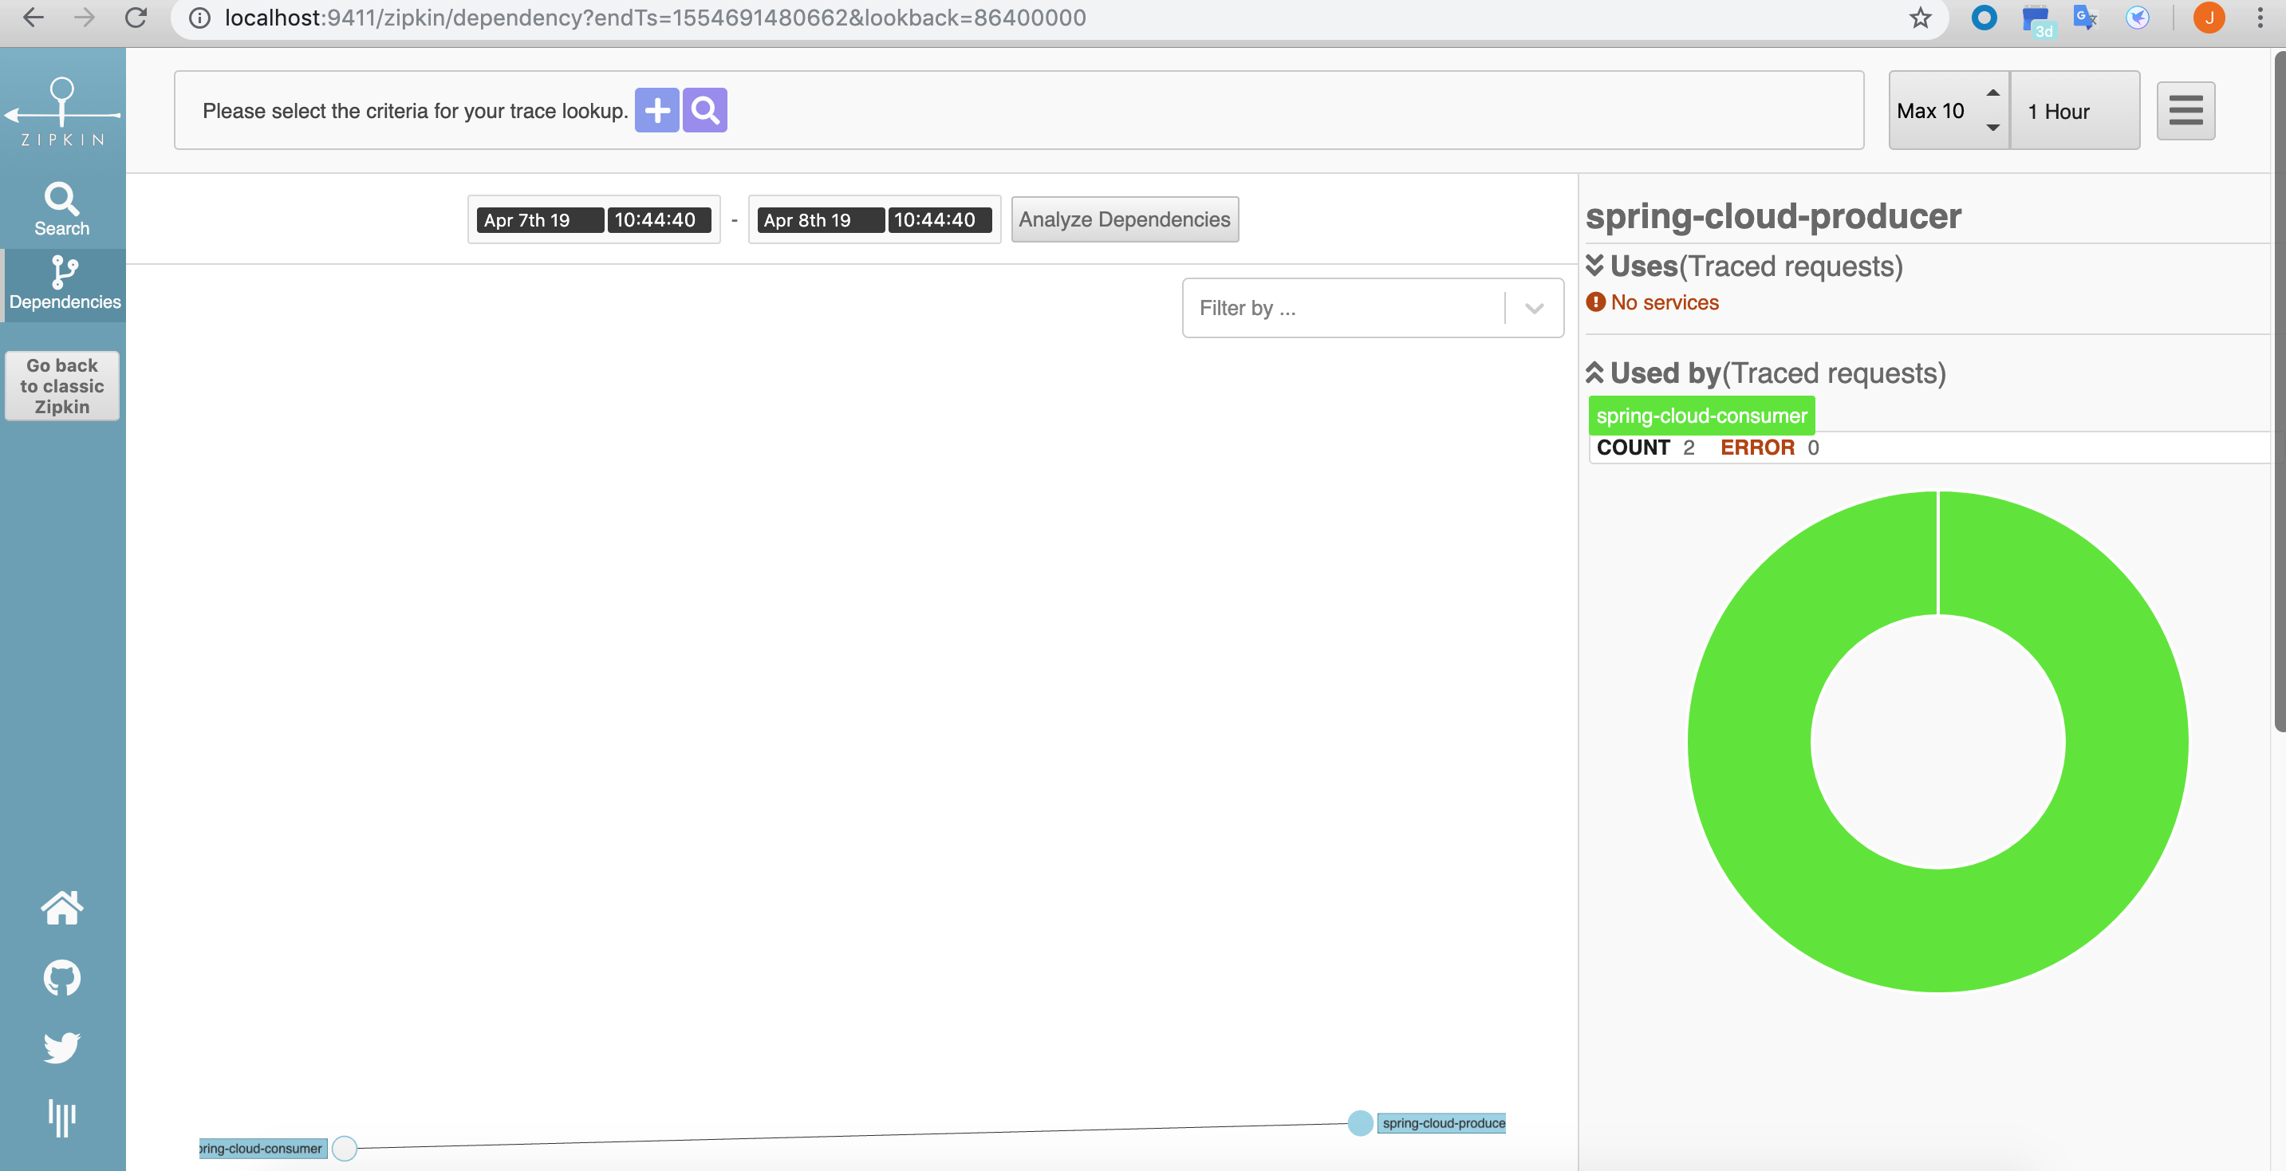This screenshot has height=1171, width=2286.
Task: Click the spring-cloud-producer graph node label
Action: tap(1442, 1123)
